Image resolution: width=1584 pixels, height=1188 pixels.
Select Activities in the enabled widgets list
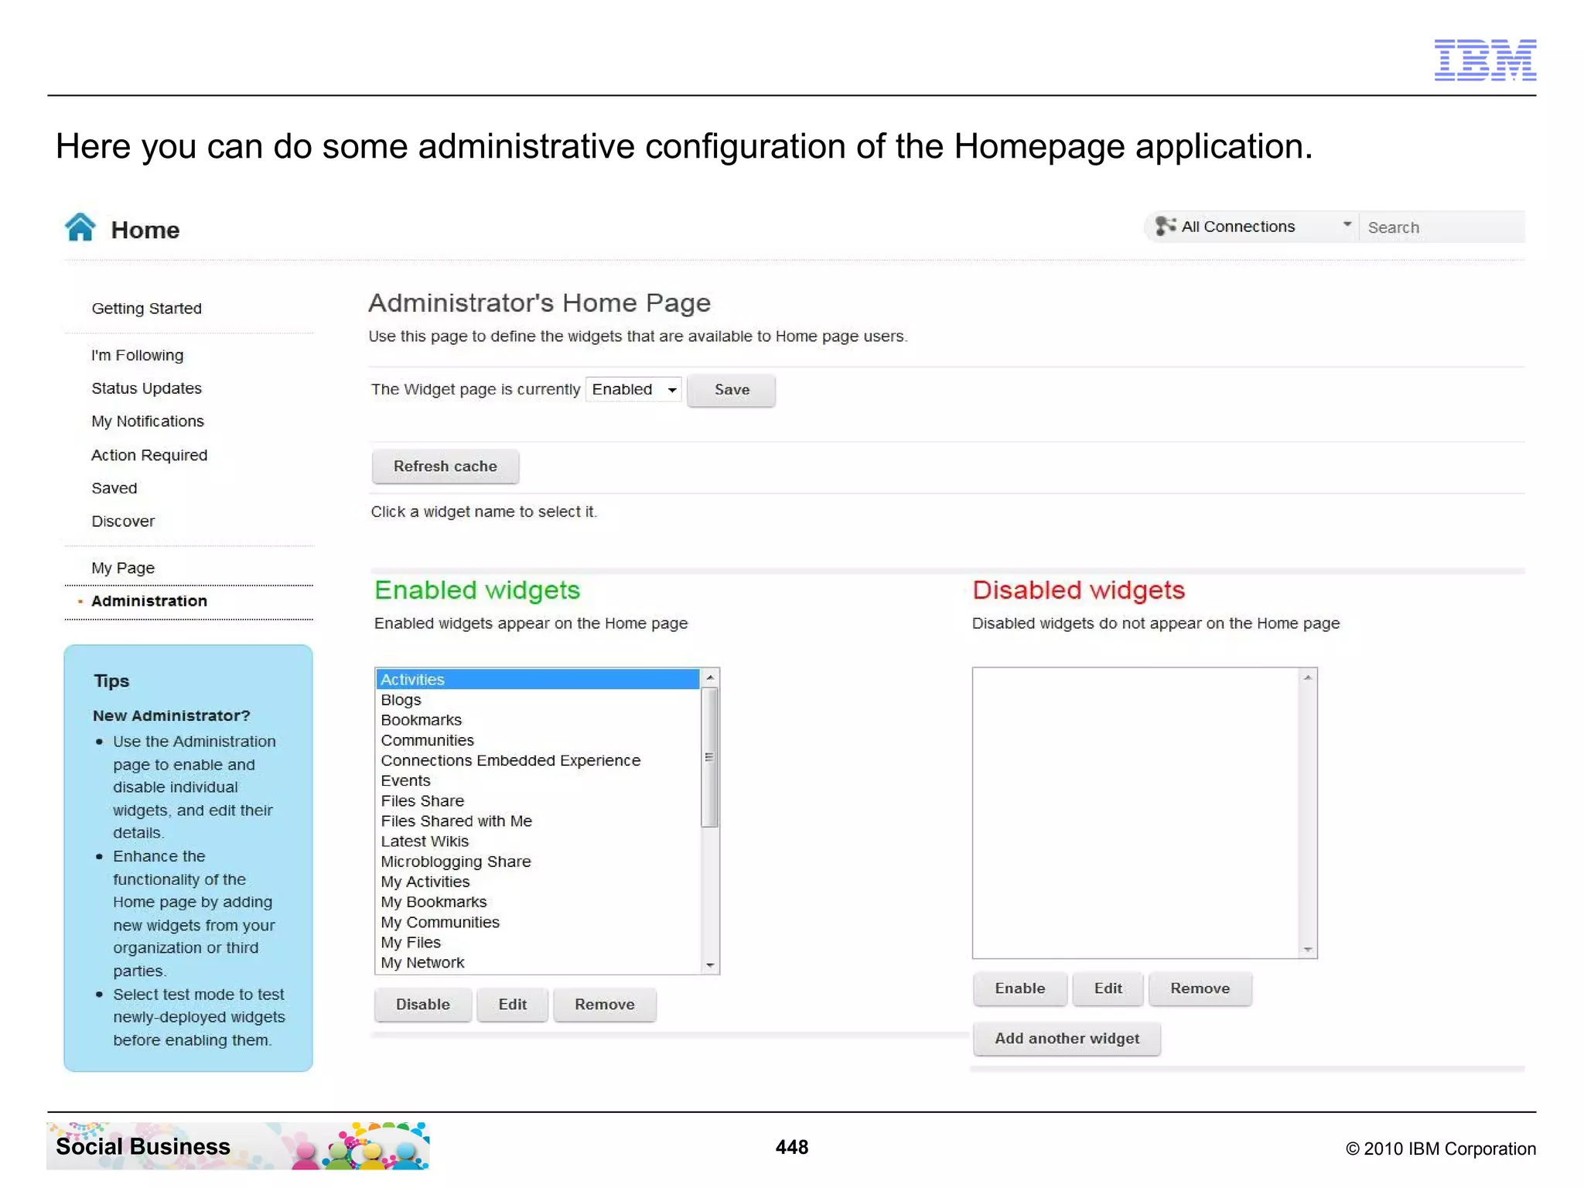(x=538, y=680)
